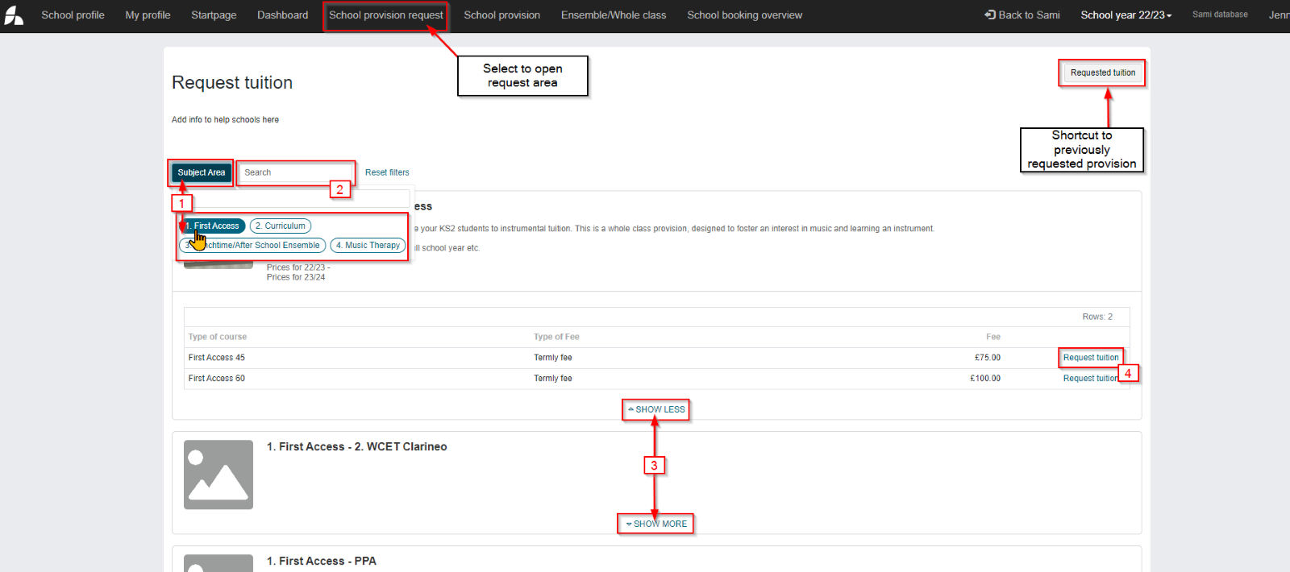This screenshot has height=572, width=1290.
Task: Click Reset filters link
Action: point(387,172)
